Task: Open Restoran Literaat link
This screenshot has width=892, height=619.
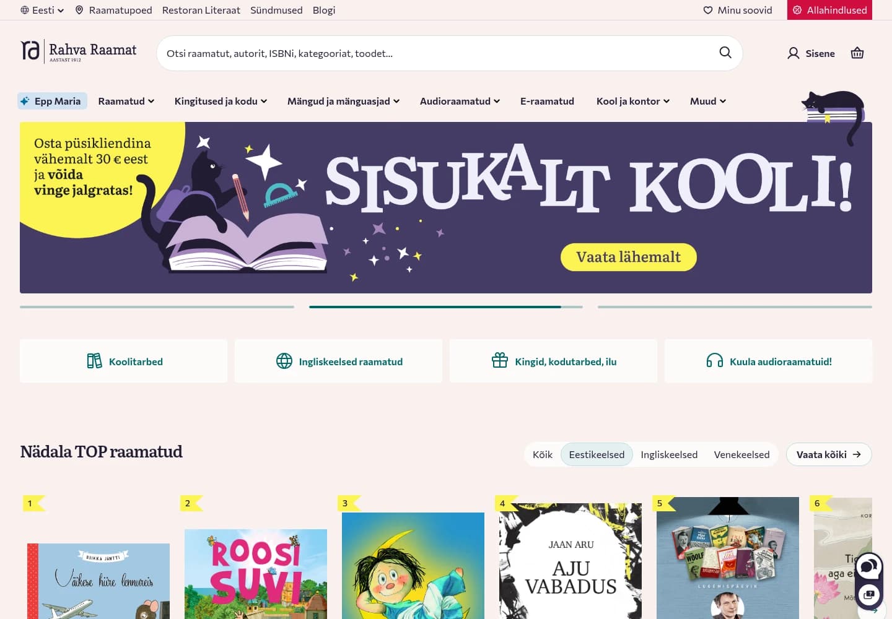Action: pos(201,10)
